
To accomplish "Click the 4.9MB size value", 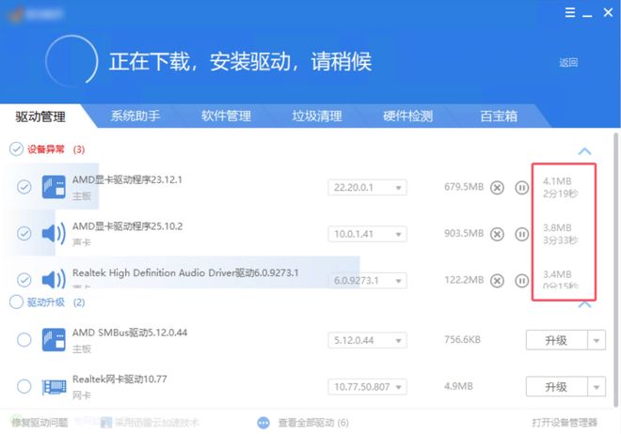I will [x=458, y=386].
